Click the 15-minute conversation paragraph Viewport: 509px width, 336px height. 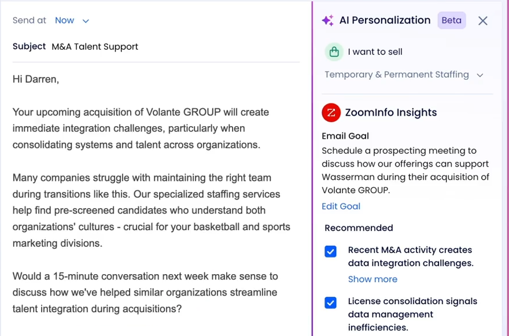click(145, 292)
